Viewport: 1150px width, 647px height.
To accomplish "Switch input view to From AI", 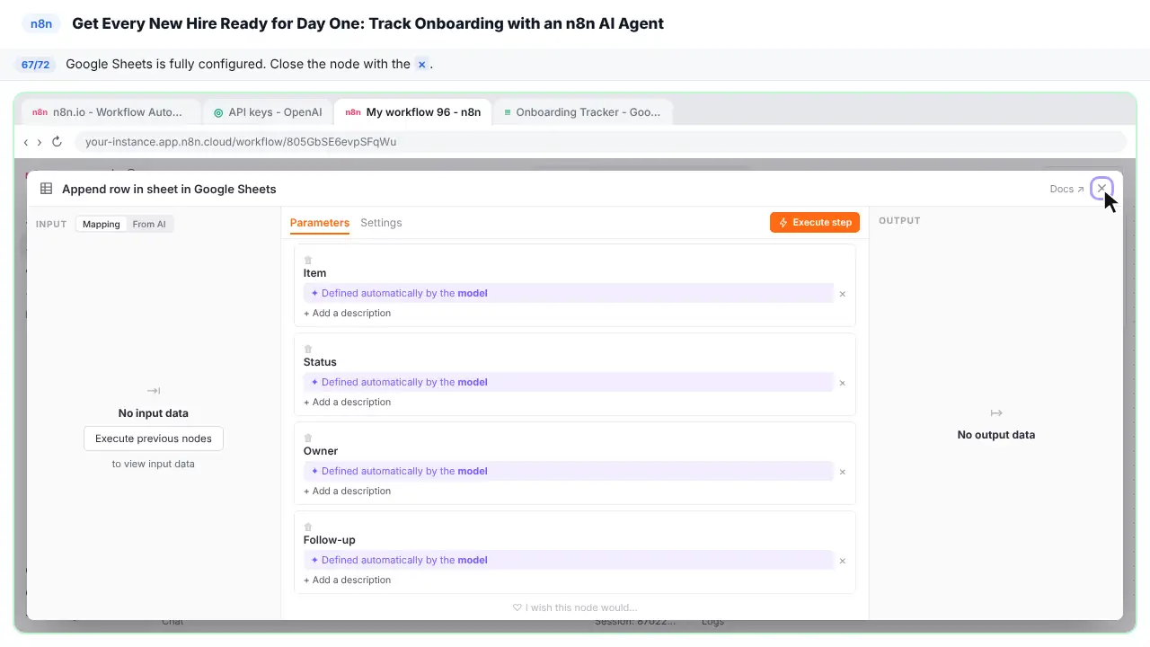I will 149,224.
